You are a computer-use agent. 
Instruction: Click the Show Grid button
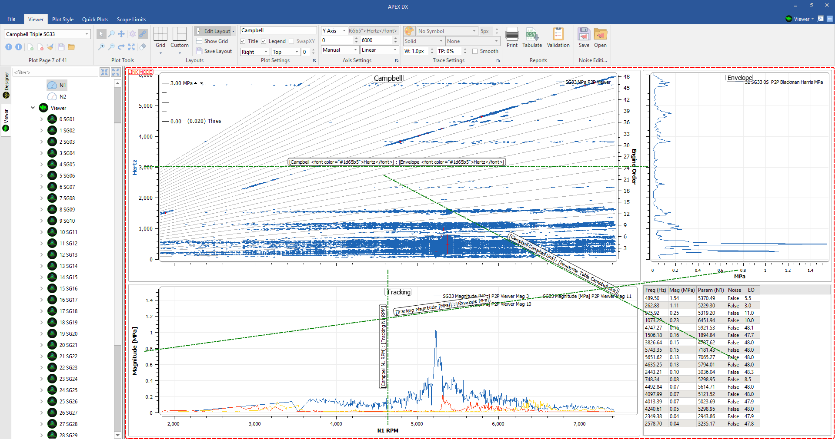click(x=213, y=41)
